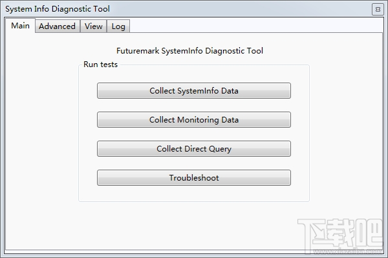Switch to the Advanced tab
This screenshot has width=388, height=258.
[57, 26]
